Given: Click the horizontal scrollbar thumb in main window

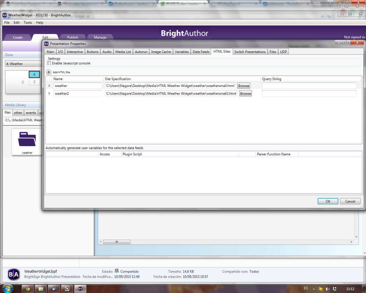Looking at the screenshot, I should 117,242.
